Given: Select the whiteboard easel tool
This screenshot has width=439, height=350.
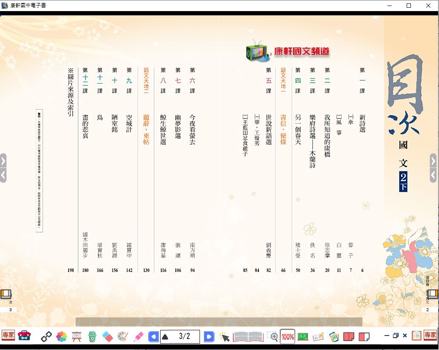Looking at the screenshot, I should 77,337.
